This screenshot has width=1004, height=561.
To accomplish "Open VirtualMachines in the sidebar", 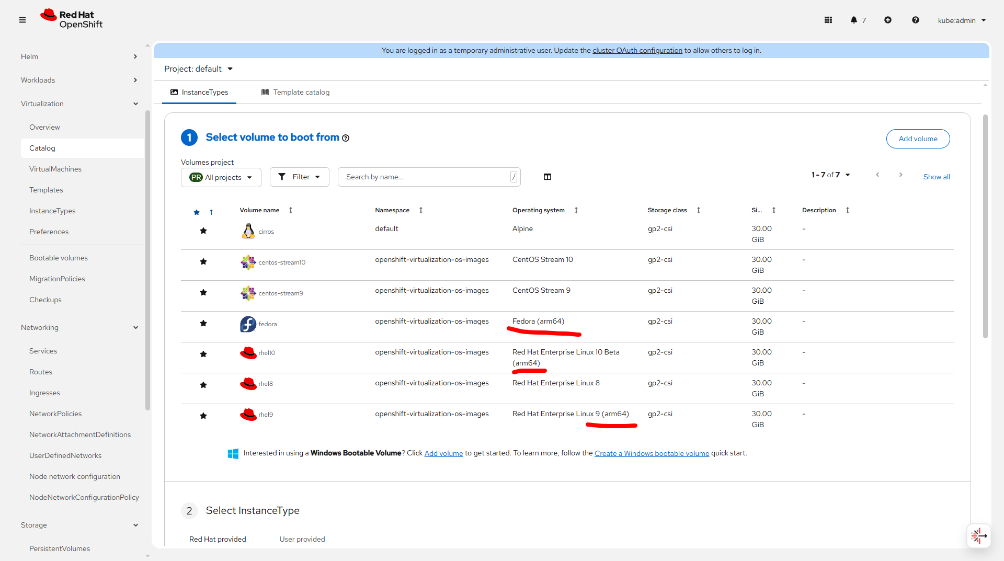I will pyautogui.click(x=55, y=169).
